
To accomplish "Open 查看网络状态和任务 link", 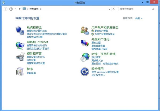I will [37, 45].
